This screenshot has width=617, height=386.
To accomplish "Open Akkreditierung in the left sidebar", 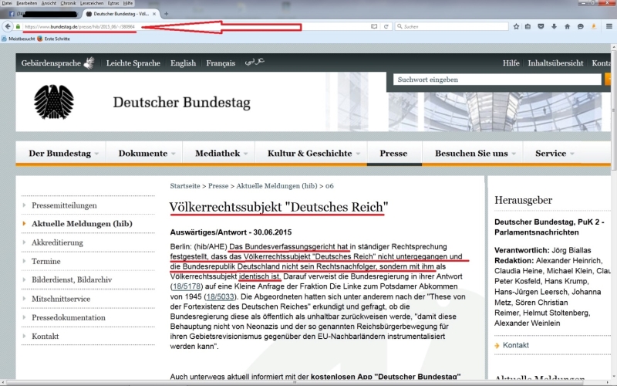I will (58, 242).
